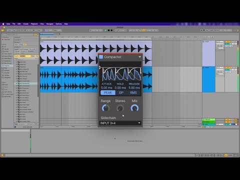The width and height of the screenshot is (240, 180).
Task: Click the browser scrollbar beside the plugin list
Action: [38, 80]
